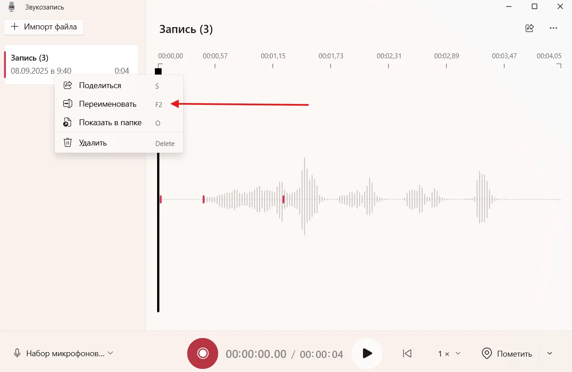Choose Переименовать in the context menu
This screenshot has width=572, height=372.
tap(119, 104)
